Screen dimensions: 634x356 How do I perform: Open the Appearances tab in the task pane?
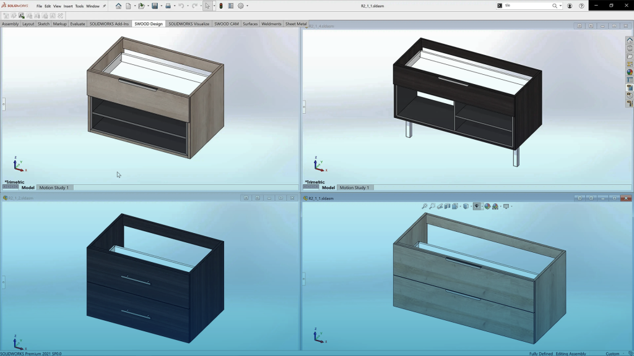[630, 72]
